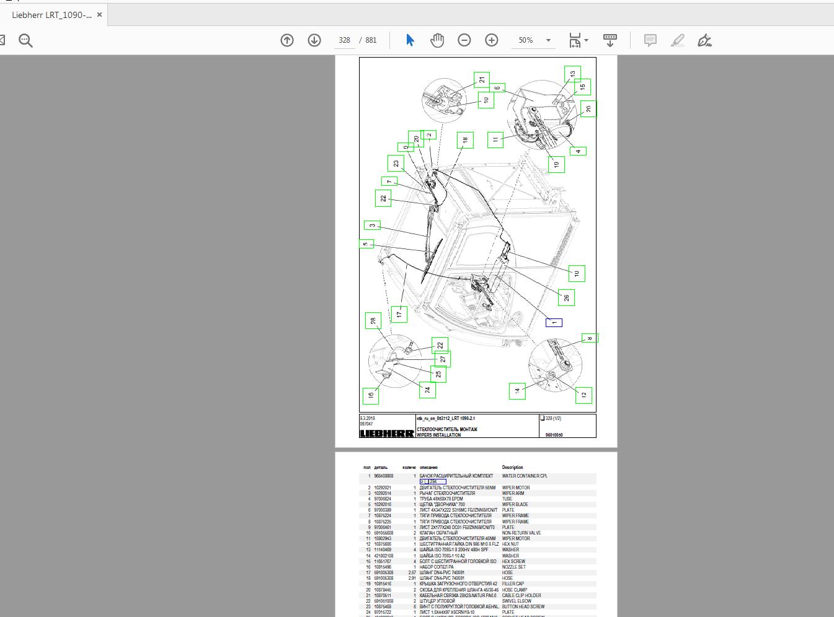
Task: Open the Find search tool
Action: 25,40
